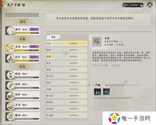Choose the 萤火芝 list entry
The height and width of the screenshot is (125, 156).
pos(67,96)
